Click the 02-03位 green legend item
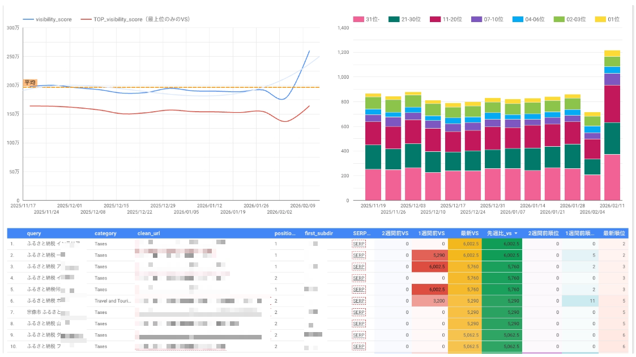Screen dimensions: 636x357 pos(570,19)
